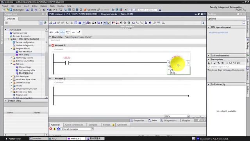Toggle Information filter icon in Info panel
Image resolution: width=250 pixels, height=141 pixels.
click(x=58, y=129)
